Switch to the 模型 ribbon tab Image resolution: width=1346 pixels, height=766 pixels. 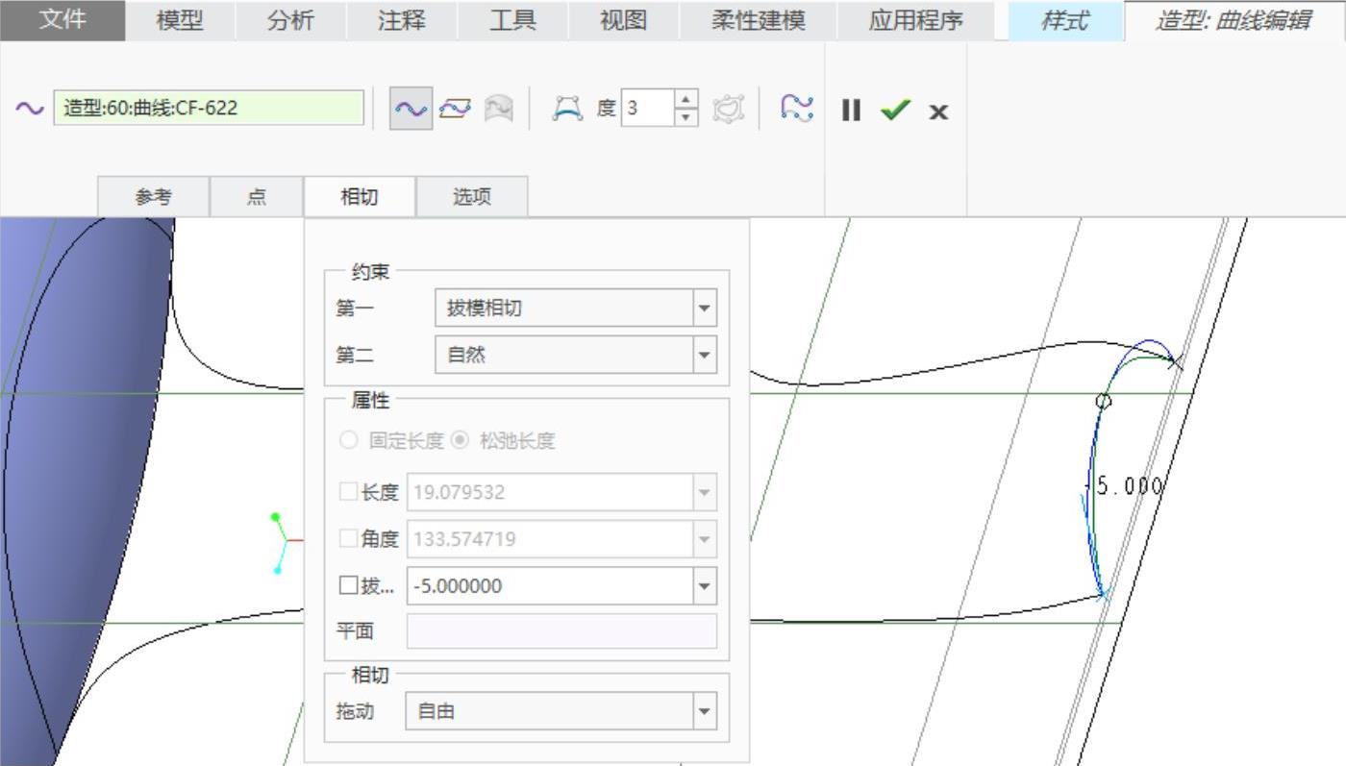click(x=180, y=20)
